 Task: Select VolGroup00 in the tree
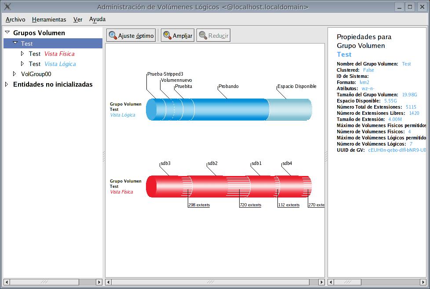pos(36,74)
